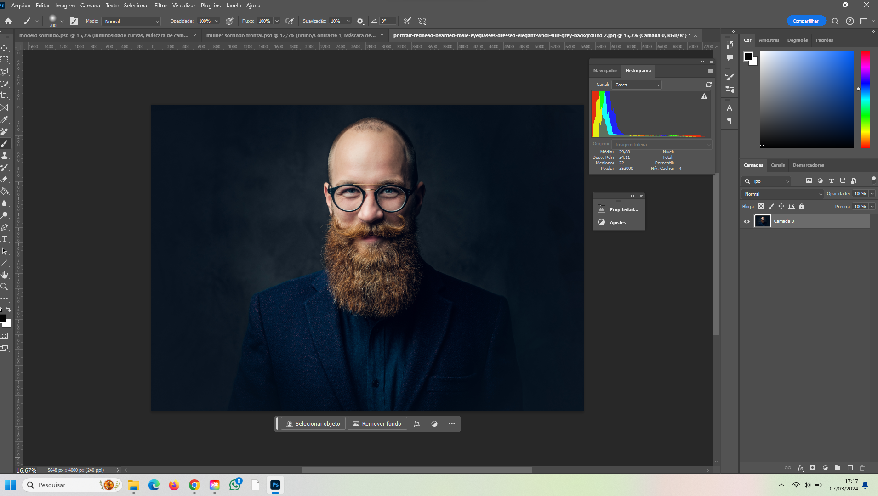
Task: Open smoothing options gear
Action: (360, 21)
